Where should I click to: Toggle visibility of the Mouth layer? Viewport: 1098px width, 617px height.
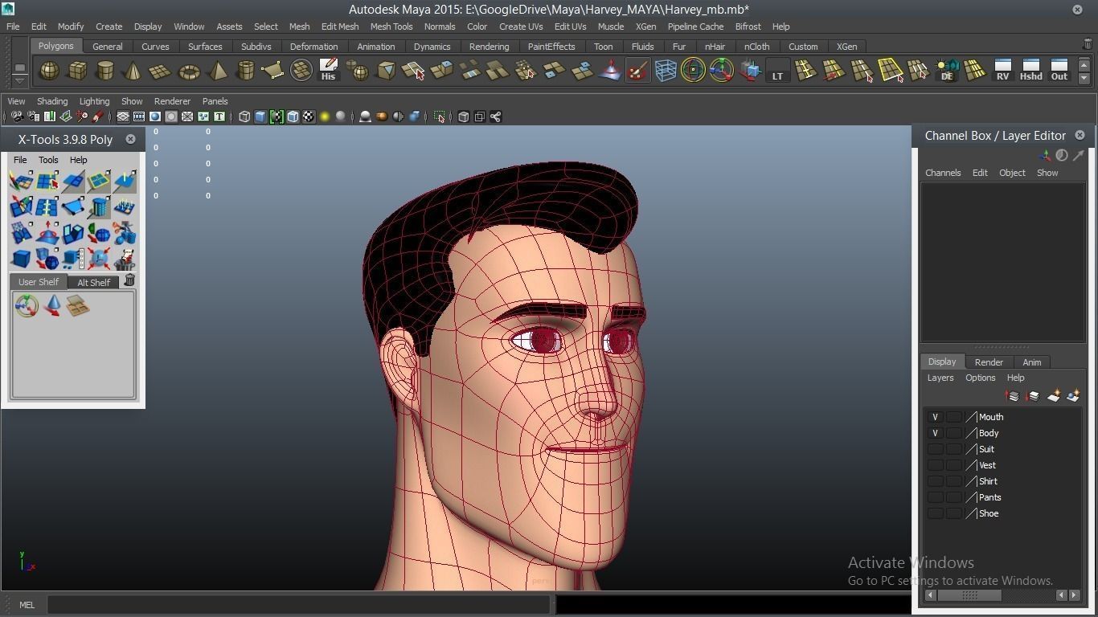coord(935,417)
